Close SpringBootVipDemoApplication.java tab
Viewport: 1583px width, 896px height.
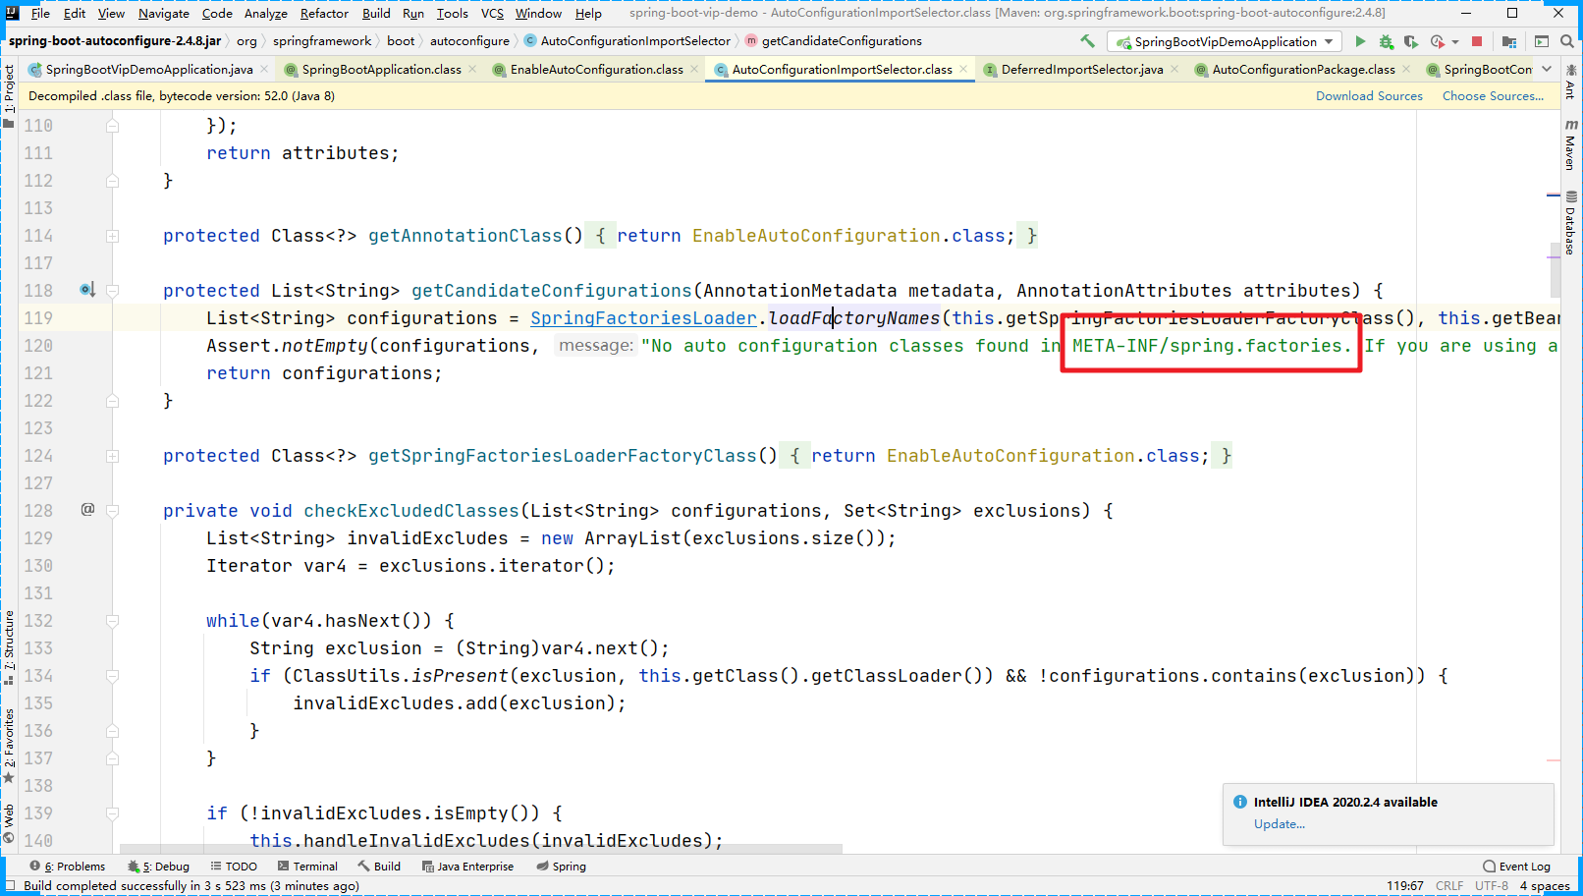(264, 69)
